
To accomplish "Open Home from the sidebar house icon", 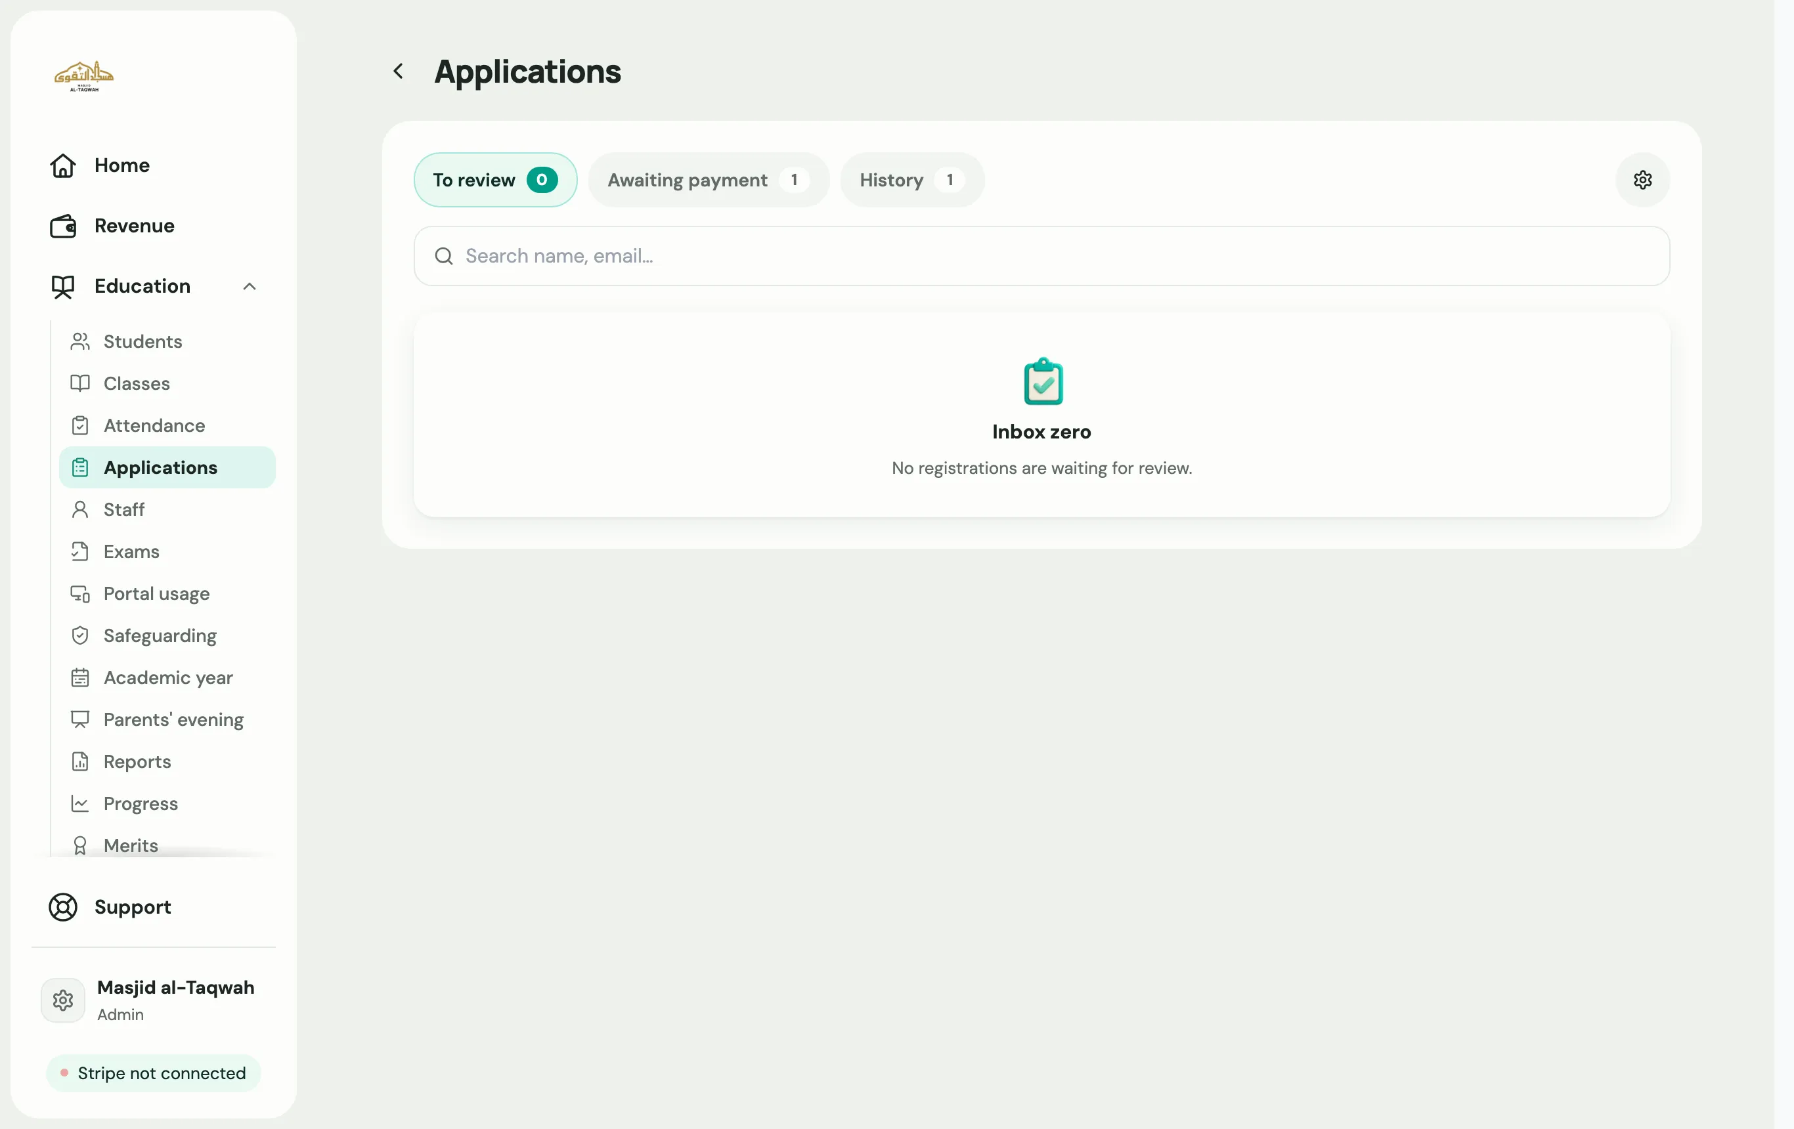I will [62, 165].
